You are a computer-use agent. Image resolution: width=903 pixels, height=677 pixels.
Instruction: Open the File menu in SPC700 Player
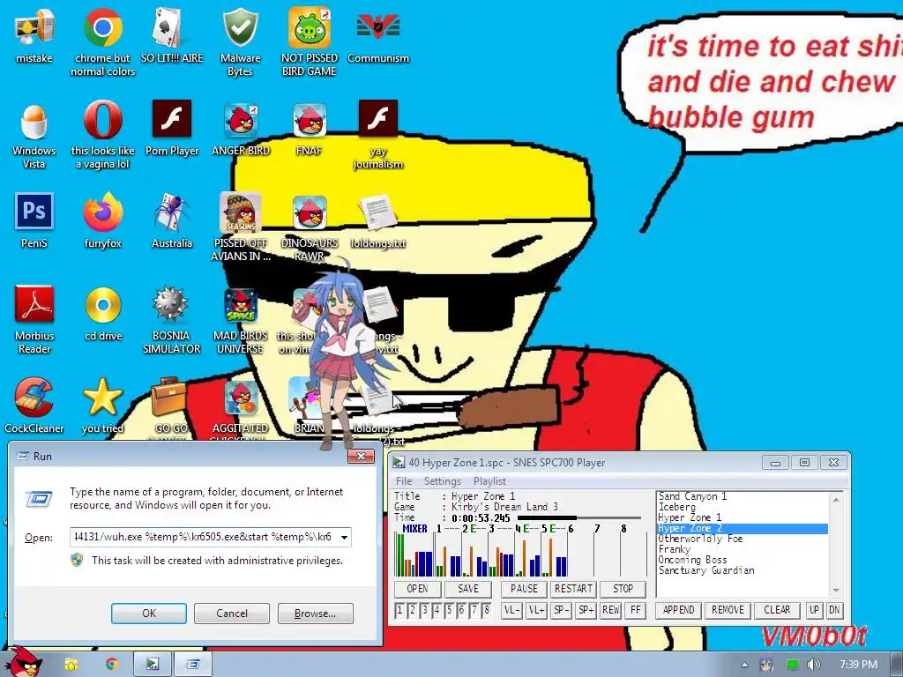click(404, 480)
